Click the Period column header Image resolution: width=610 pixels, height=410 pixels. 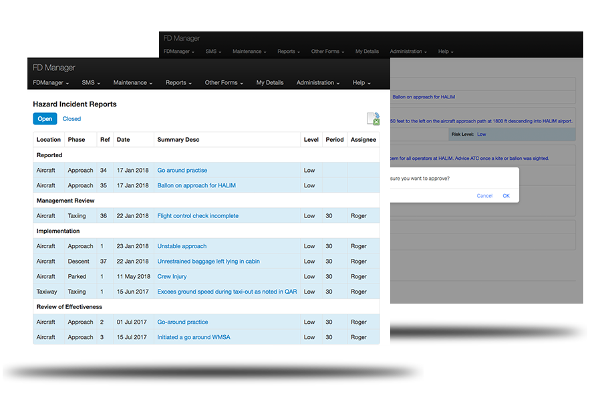(x=335, y=139)
